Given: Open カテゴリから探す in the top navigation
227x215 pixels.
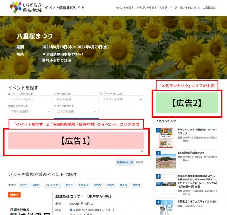Looking at the screenshot, I should click(x=146, y=8).
